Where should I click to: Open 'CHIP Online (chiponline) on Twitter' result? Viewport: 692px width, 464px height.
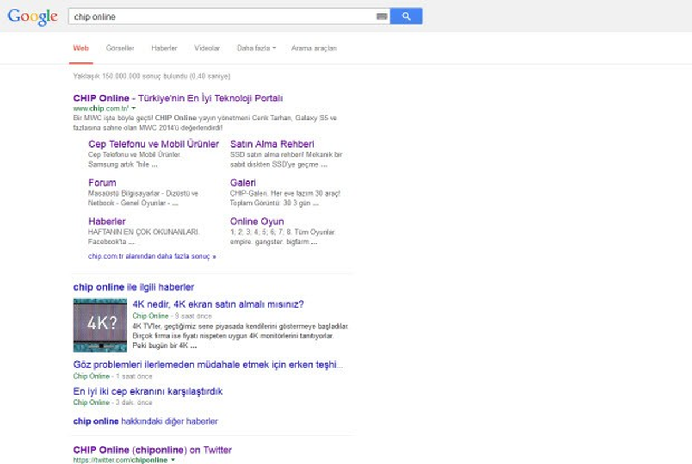pyautogui.click(x=152, y=450)
